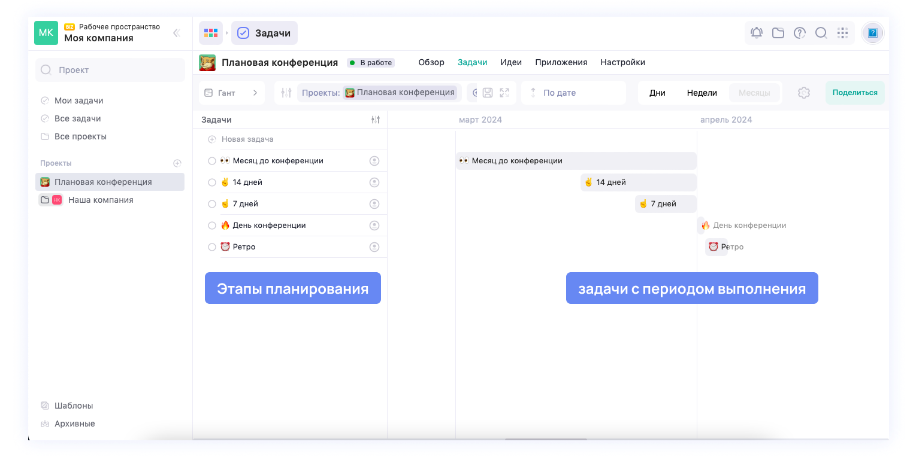Click the filter sliders icon near Проекты
Screen dimensions: 913x466
(x=286, y=92)
